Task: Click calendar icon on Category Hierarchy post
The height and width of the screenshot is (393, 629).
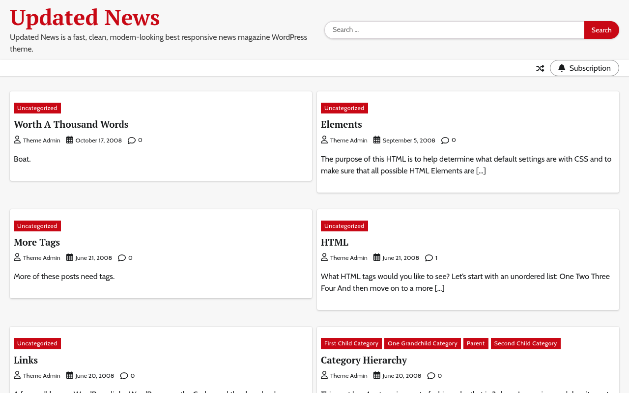Action: point(377,375)
